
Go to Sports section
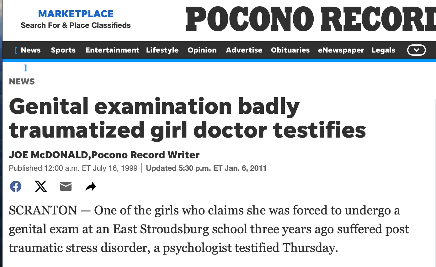tap(63, 50)
